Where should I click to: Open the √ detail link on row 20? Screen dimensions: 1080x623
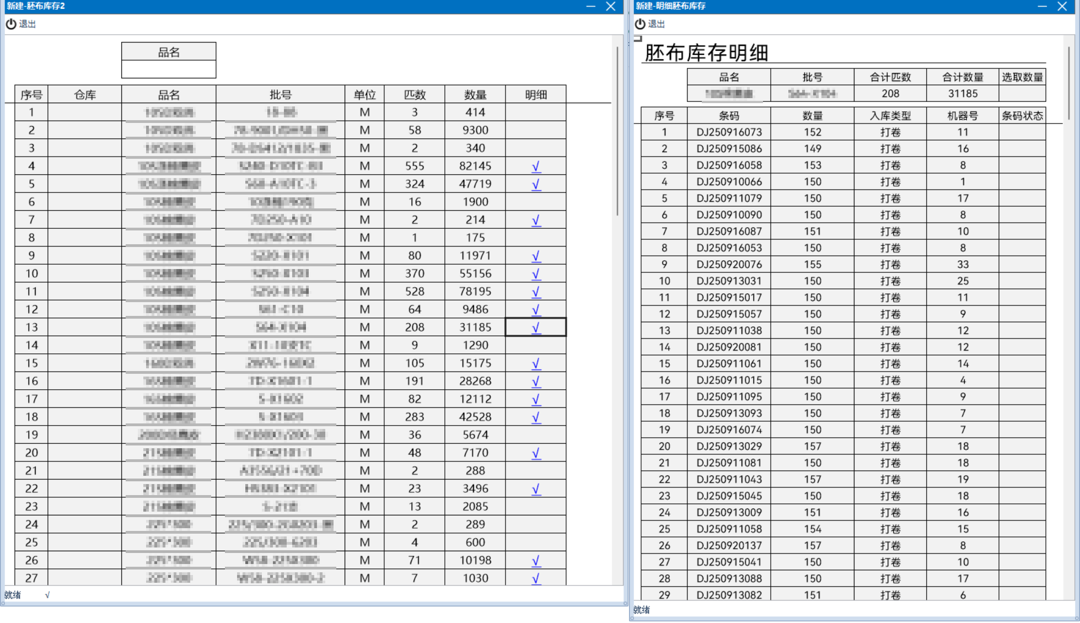point(535,453)
